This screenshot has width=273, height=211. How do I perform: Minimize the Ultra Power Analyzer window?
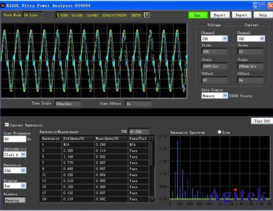coord(256,6)
